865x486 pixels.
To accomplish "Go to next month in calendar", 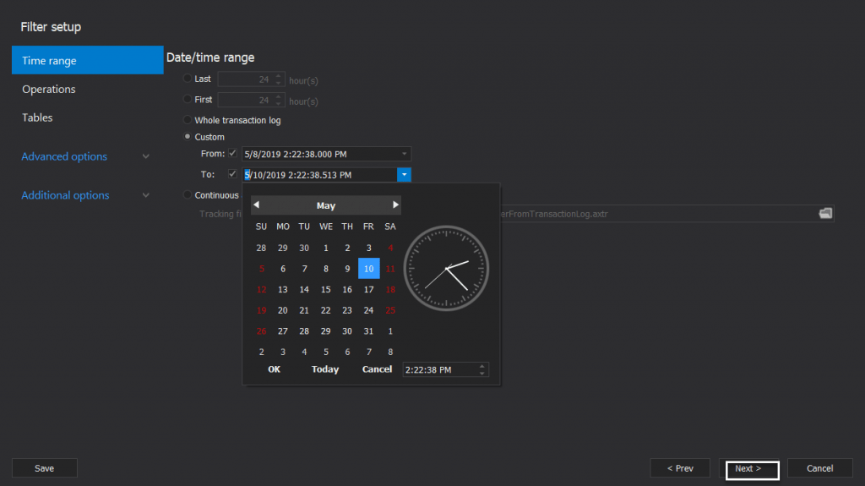I will coord(395,205).
